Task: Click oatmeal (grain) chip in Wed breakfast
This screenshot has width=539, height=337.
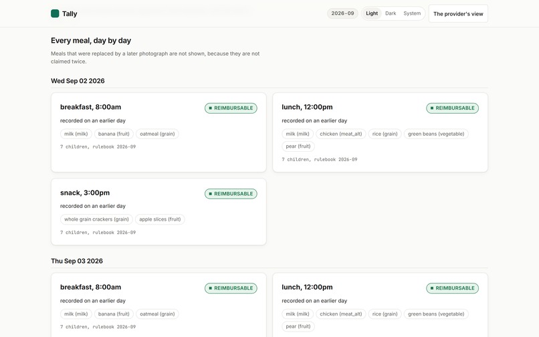Action: tap(157, 134)
